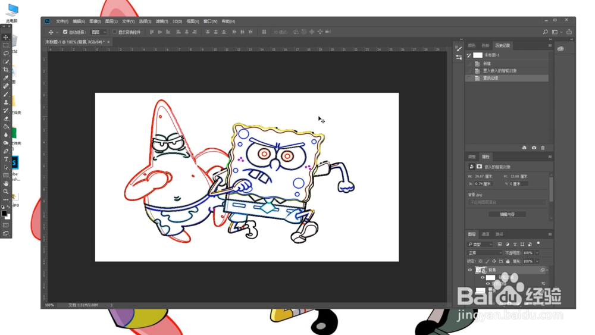This screenshot has width=595, height=335.
Task: Enable the 显示变换控件 checkbox
Action: (115, 32)
